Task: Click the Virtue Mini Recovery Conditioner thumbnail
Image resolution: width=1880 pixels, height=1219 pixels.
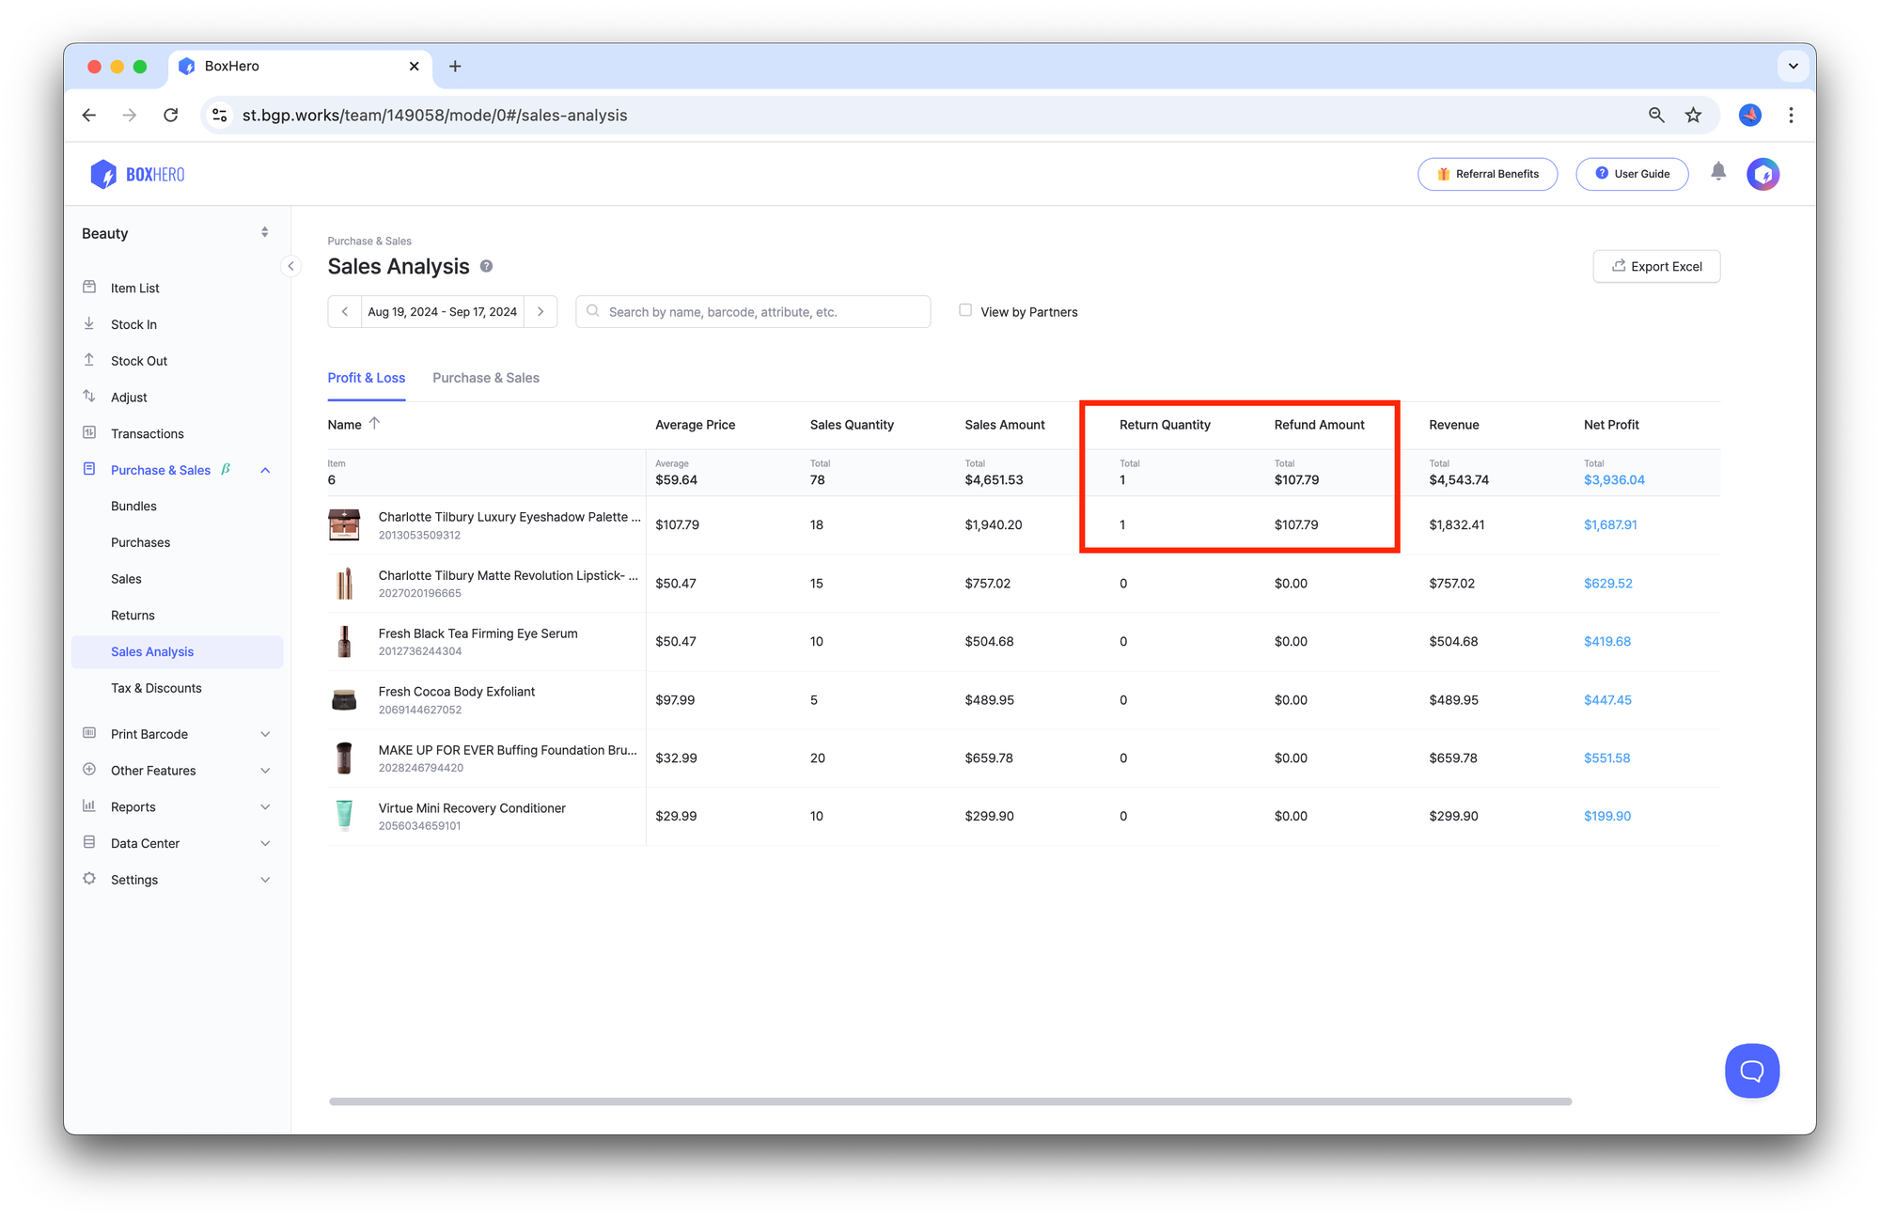Action: pyautogui.click(x=344, y=815)
